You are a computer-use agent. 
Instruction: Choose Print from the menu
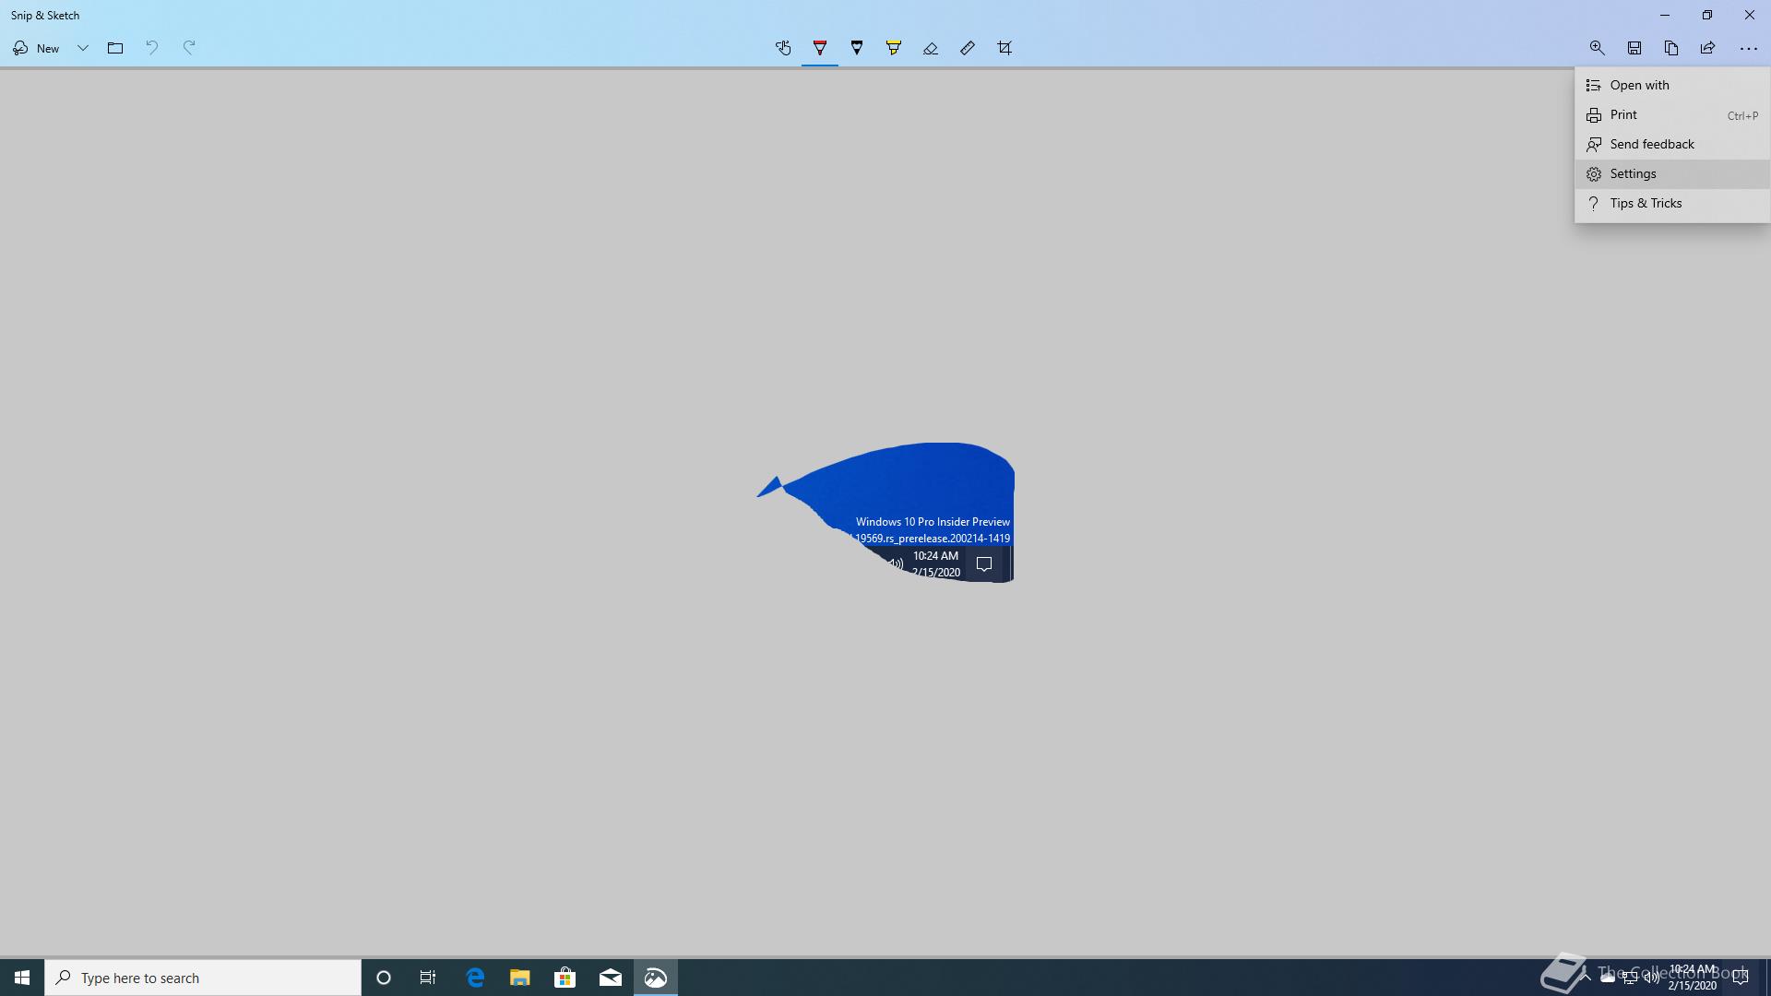[x=1672, y=114]
